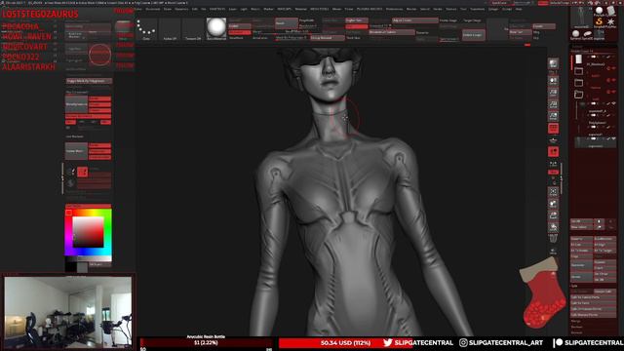Click the webcam feed thumbnail
The width and height of the screenshot is (624, 351).
point(67,312)
